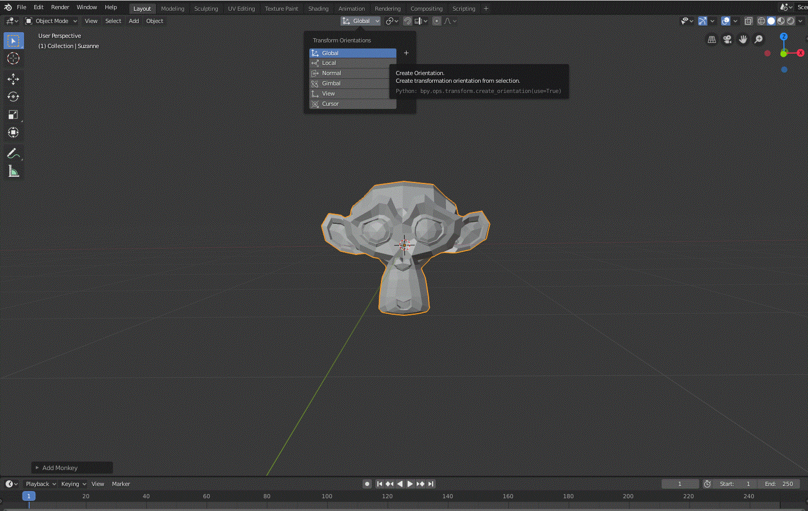Click the zoom view magnifier icon
This screenshot has height=511, width=808.
pyautogui.click(x=759, y=39)
